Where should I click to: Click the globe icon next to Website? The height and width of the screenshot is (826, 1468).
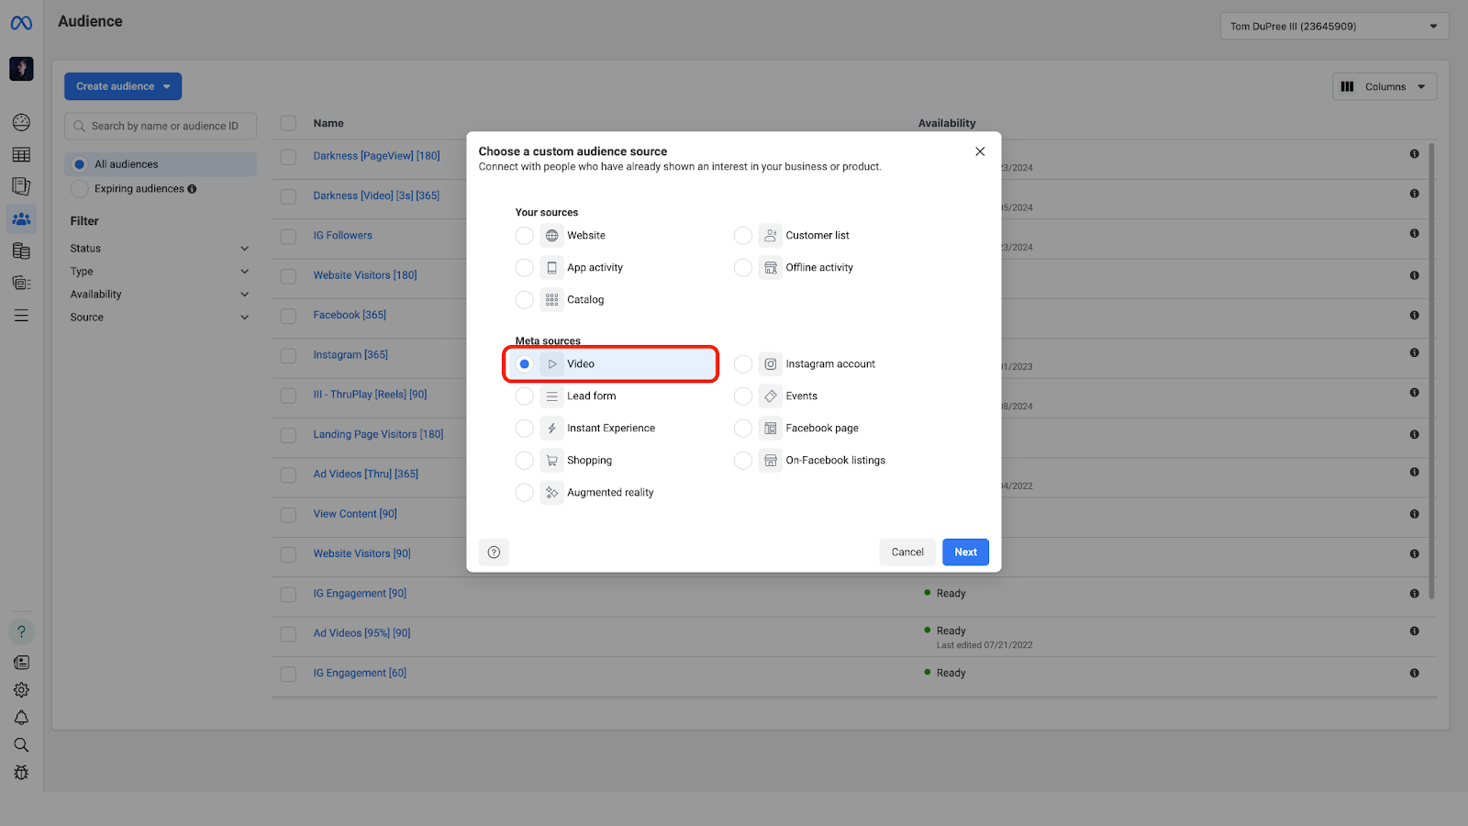click(551, 236)
